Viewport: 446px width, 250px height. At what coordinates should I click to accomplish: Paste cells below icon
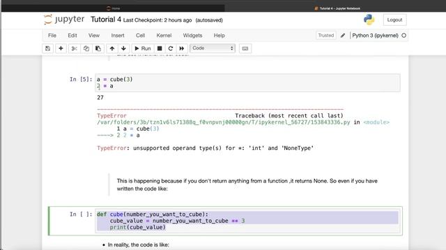pyautogui.click(x=98, y=49)
